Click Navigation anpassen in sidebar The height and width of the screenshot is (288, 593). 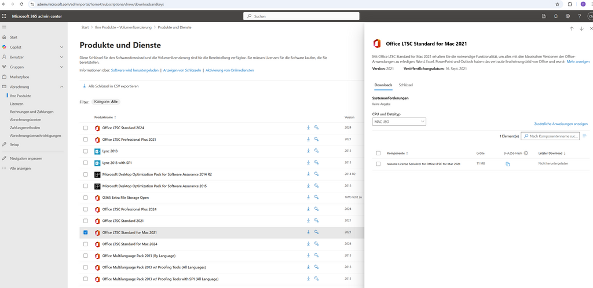click(x=26, y=158)
